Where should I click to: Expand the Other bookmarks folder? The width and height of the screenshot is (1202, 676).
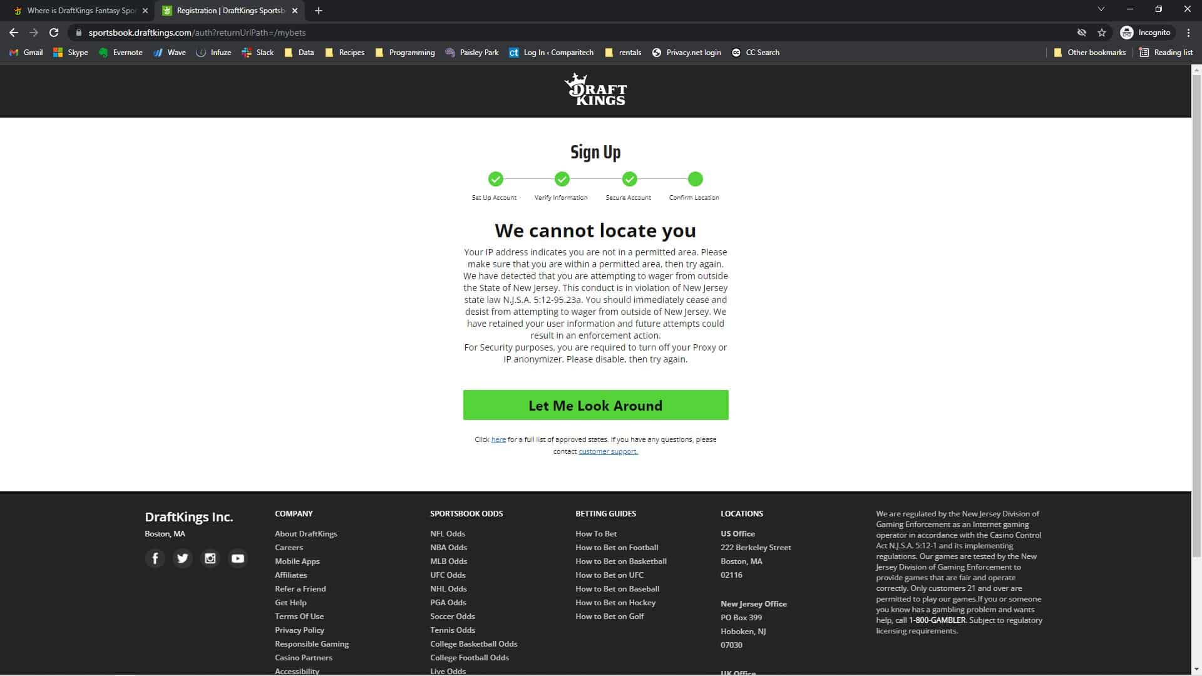coord(1090,53)
